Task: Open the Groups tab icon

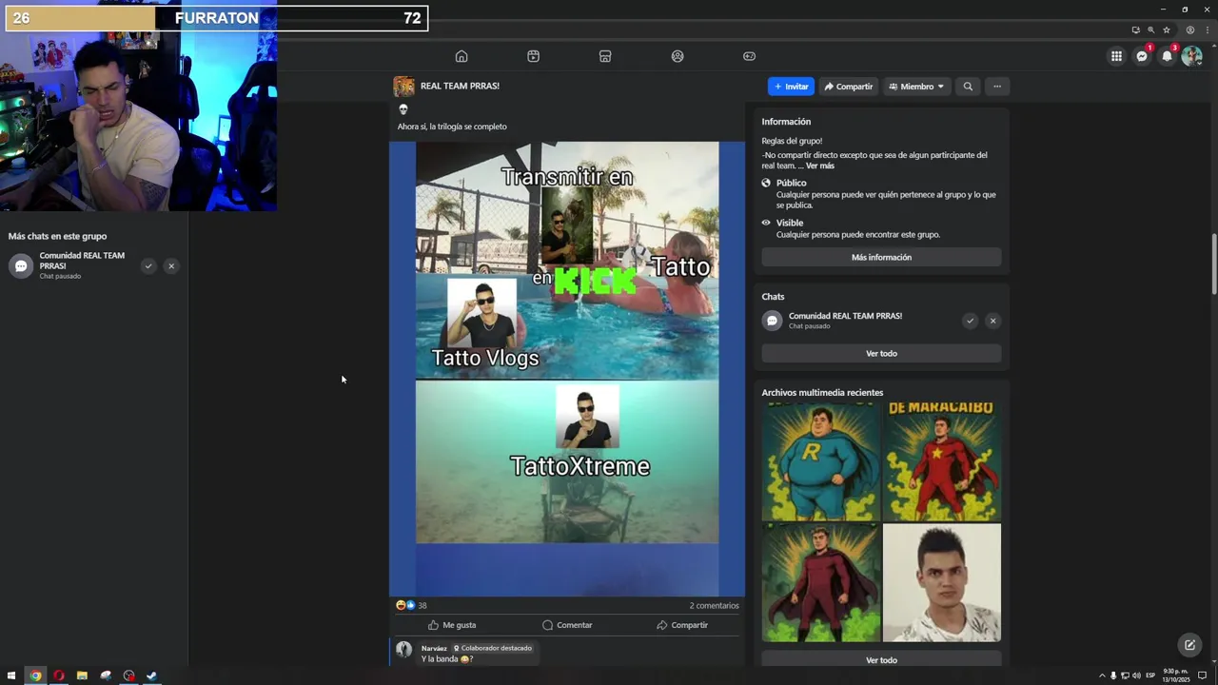Action: (678, 56)
